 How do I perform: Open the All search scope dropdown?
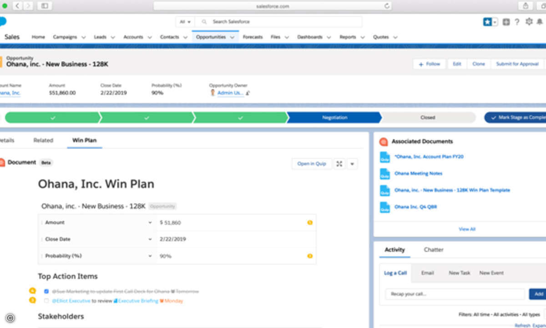click(185, 22)
